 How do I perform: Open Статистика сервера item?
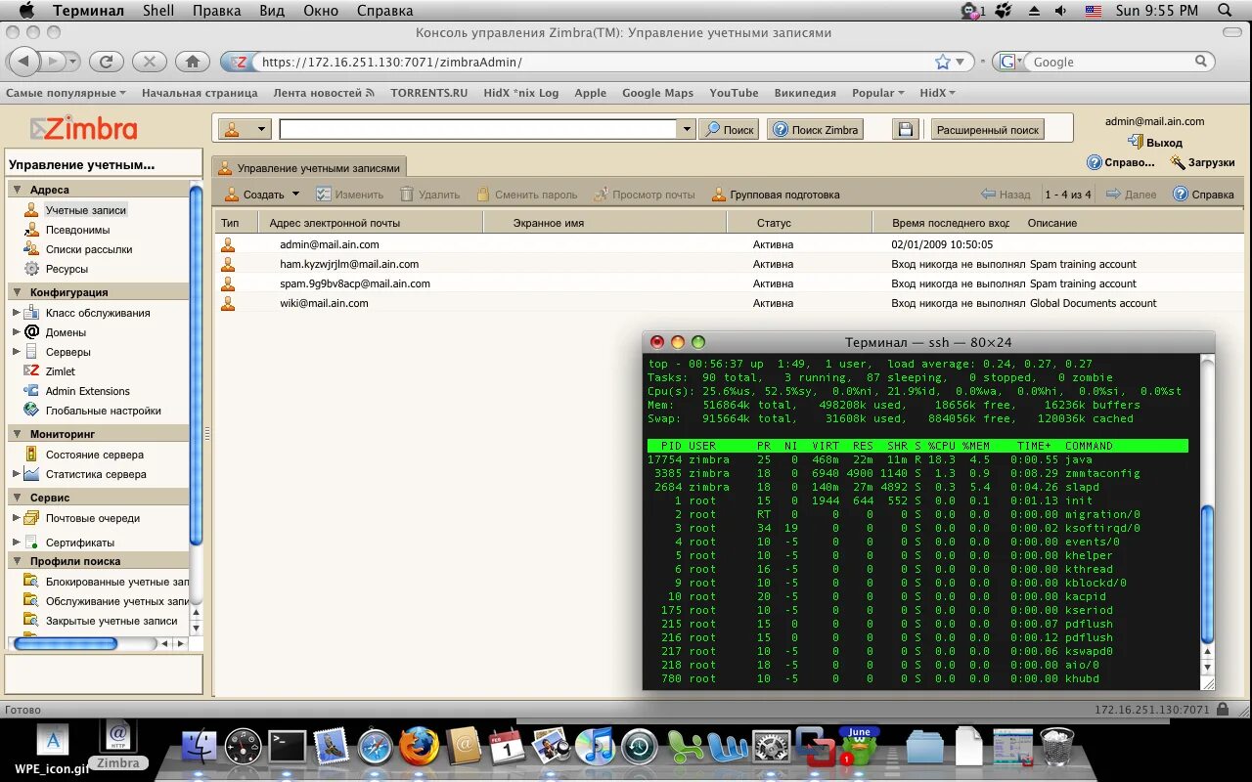click(x=96, y=474)
